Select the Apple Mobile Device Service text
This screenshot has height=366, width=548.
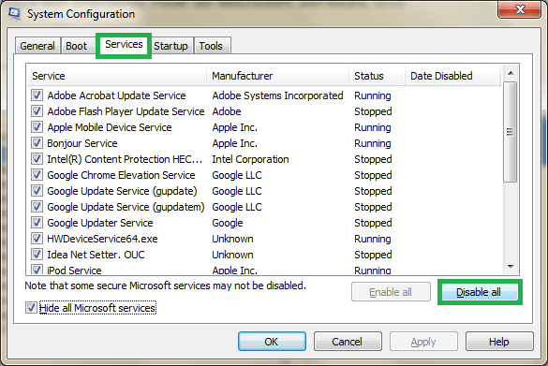coord(110,127)
